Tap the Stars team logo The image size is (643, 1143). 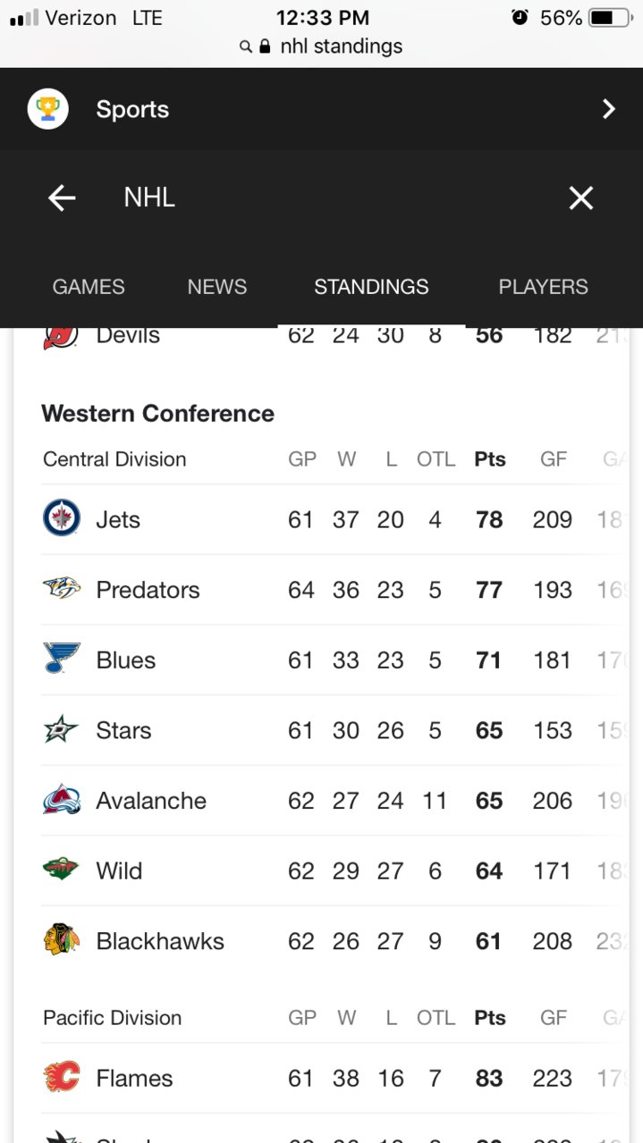tap(62, 729)
